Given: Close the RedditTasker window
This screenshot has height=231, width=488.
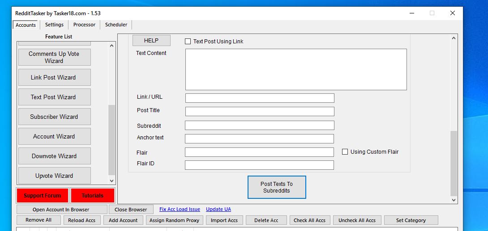Looking at the screenshot, I should pos(453,13).
